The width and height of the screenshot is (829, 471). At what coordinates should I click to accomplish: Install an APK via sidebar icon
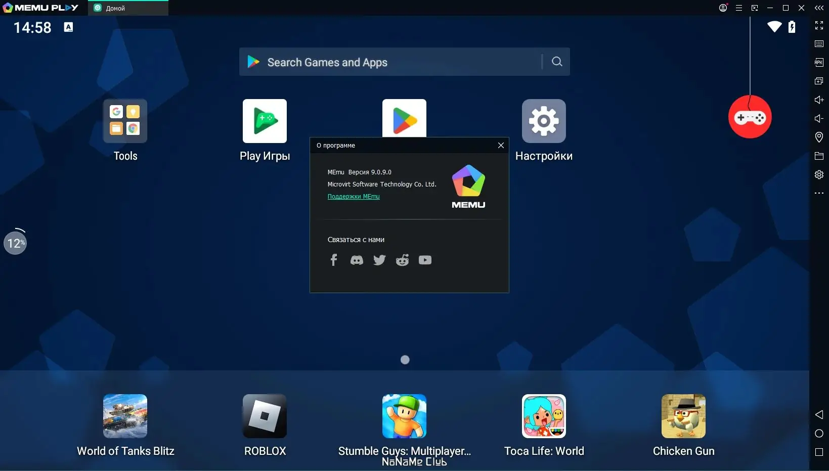(819, 63)
